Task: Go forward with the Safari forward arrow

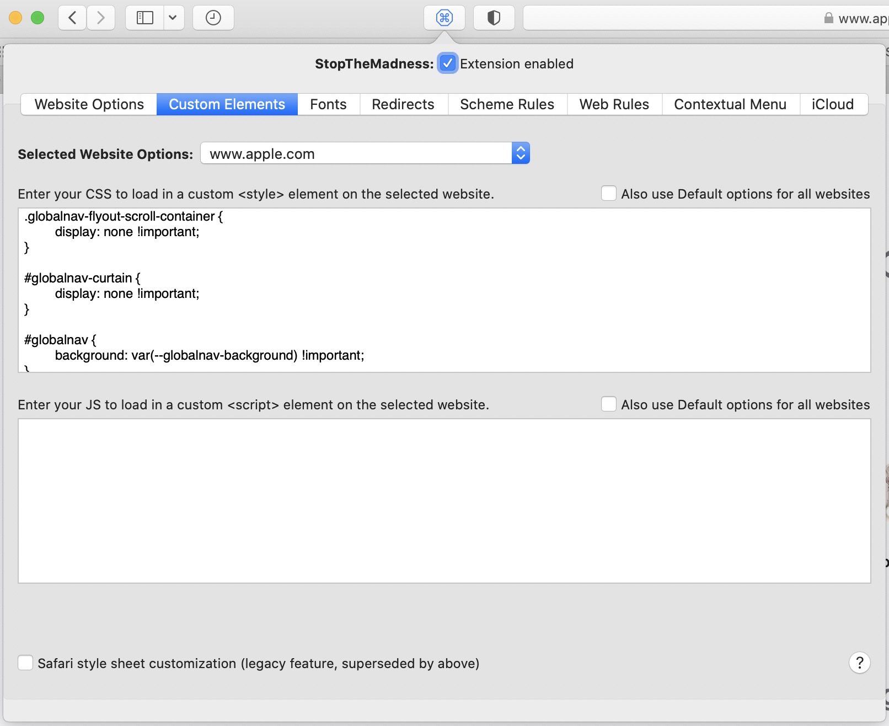Action: 101,18
